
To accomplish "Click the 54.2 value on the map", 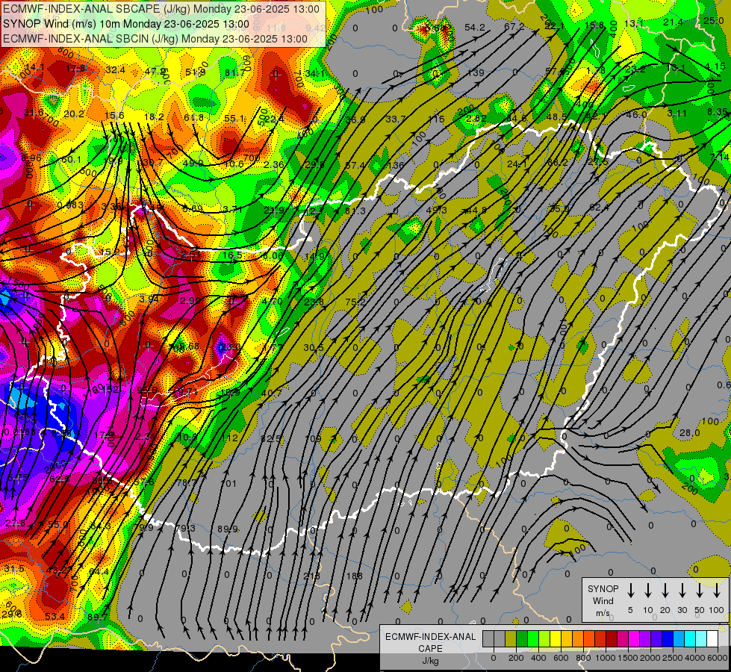I will click(x=475, y=28).
